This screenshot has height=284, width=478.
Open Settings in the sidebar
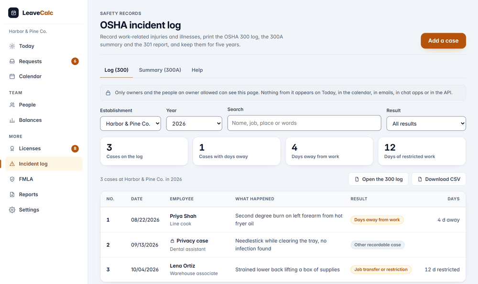click(x=44, y=210)
